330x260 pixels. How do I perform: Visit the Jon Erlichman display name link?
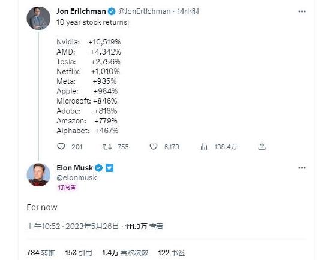click(81, 11)
